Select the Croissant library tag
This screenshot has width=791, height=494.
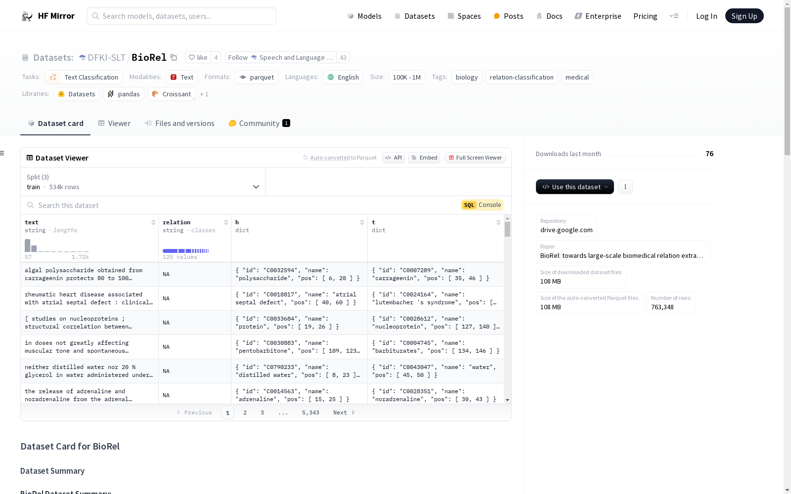point(172,94)
